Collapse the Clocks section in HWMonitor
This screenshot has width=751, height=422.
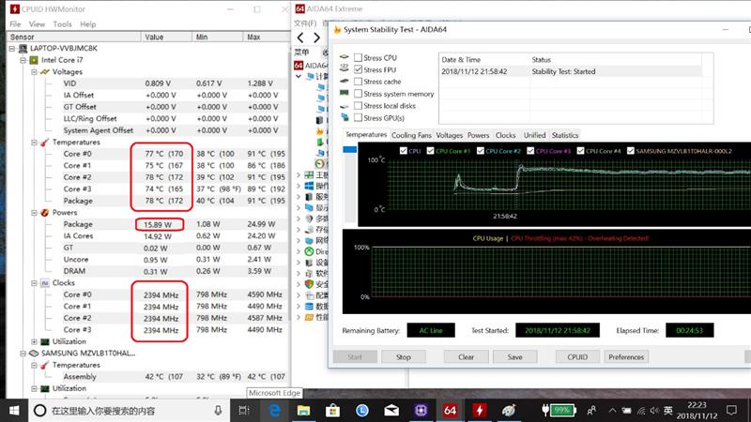pyautogui.click(x=34, y=283)
